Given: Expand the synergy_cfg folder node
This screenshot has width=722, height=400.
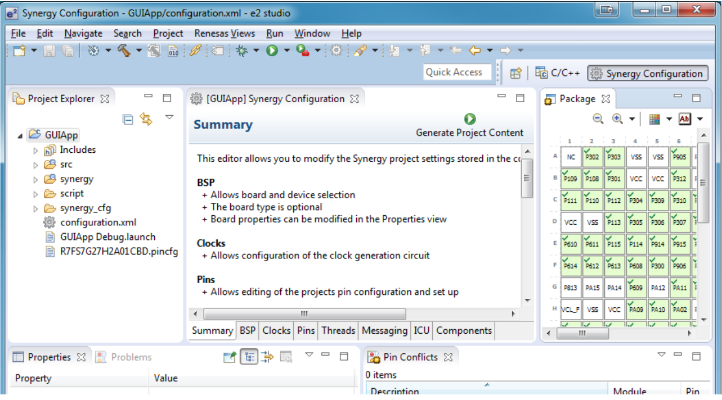Looking at the screenshot, I should point(36,208).
